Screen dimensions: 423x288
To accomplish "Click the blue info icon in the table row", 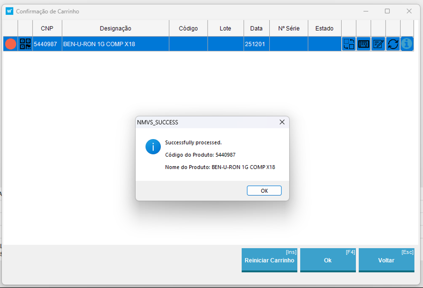I will point(407,44).
